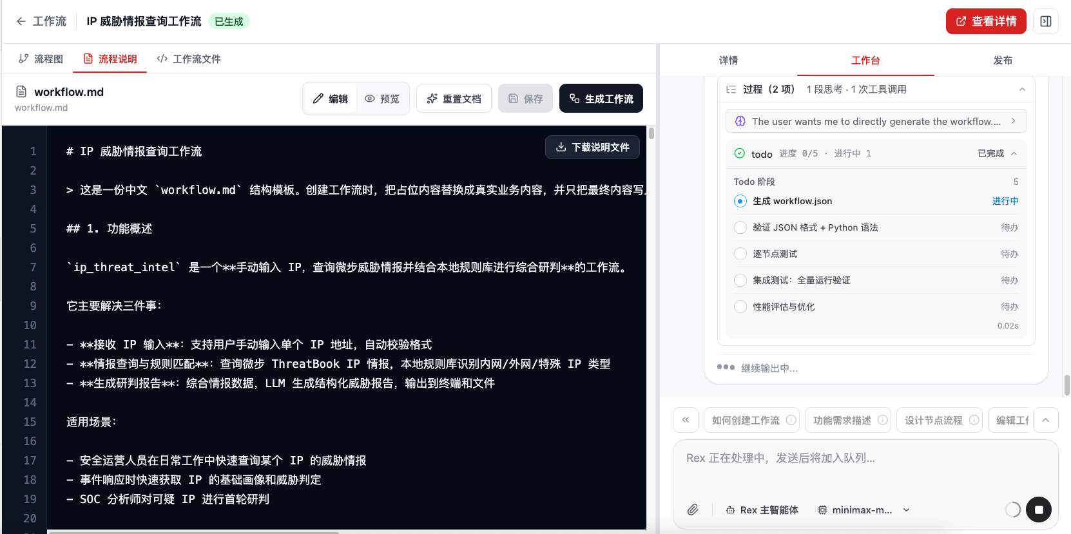1071x534 pixels.
Task: Click the '它主要解决三件事:' line
Action: pos(114,305)
